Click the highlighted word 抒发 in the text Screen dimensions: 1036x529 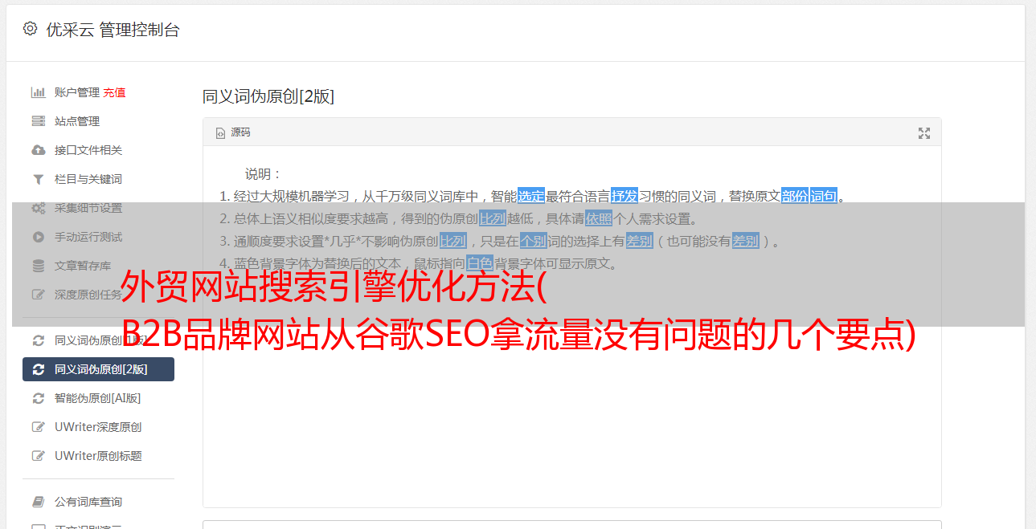pyautogui.click(x=624, y=196)
